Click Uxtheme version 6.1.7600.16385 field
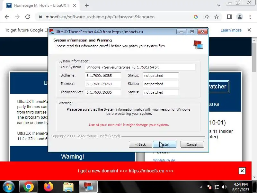Viewport: 257px width, 193px height. click(103, 76)
